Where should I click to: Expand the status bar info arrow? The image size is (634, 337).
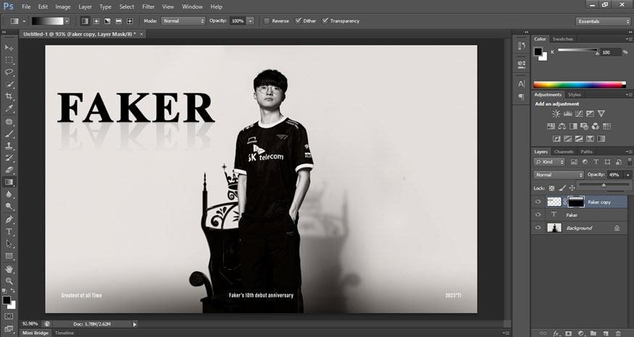click(135, 324)
